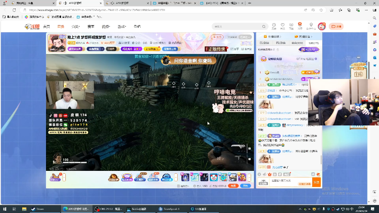Click the blue button beside recharge
The height and width of the screenshot is (213, 379).
coord(245,186)
